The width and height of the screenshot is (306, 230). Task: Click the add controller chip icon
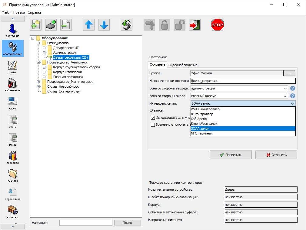point(51,25)
